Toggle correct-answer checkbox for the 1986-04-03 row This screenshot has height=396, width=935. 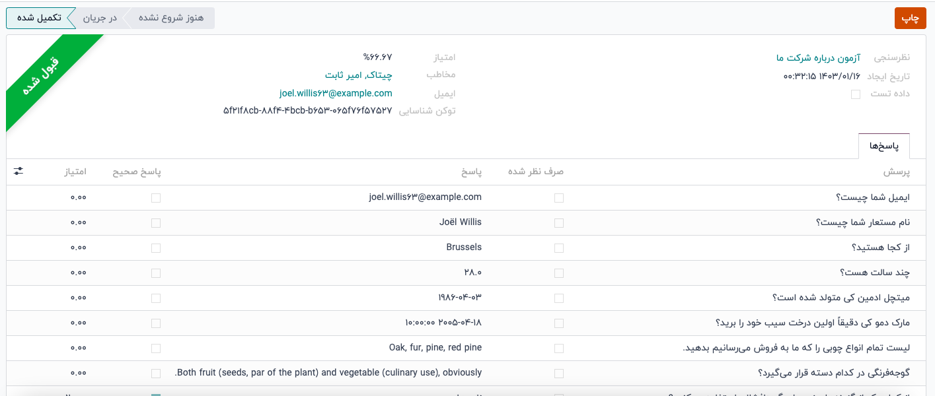tap(156, 298)
